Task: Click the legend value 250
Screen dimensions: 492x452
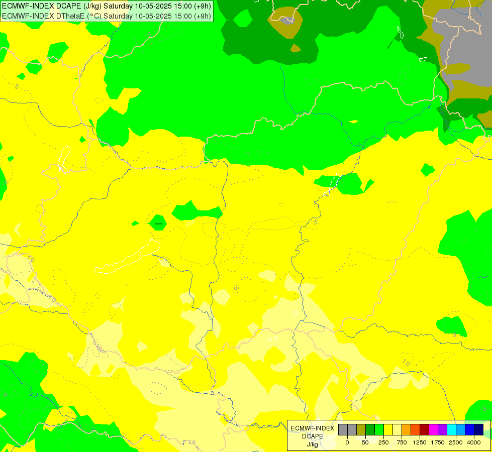Action: (383, 442)
